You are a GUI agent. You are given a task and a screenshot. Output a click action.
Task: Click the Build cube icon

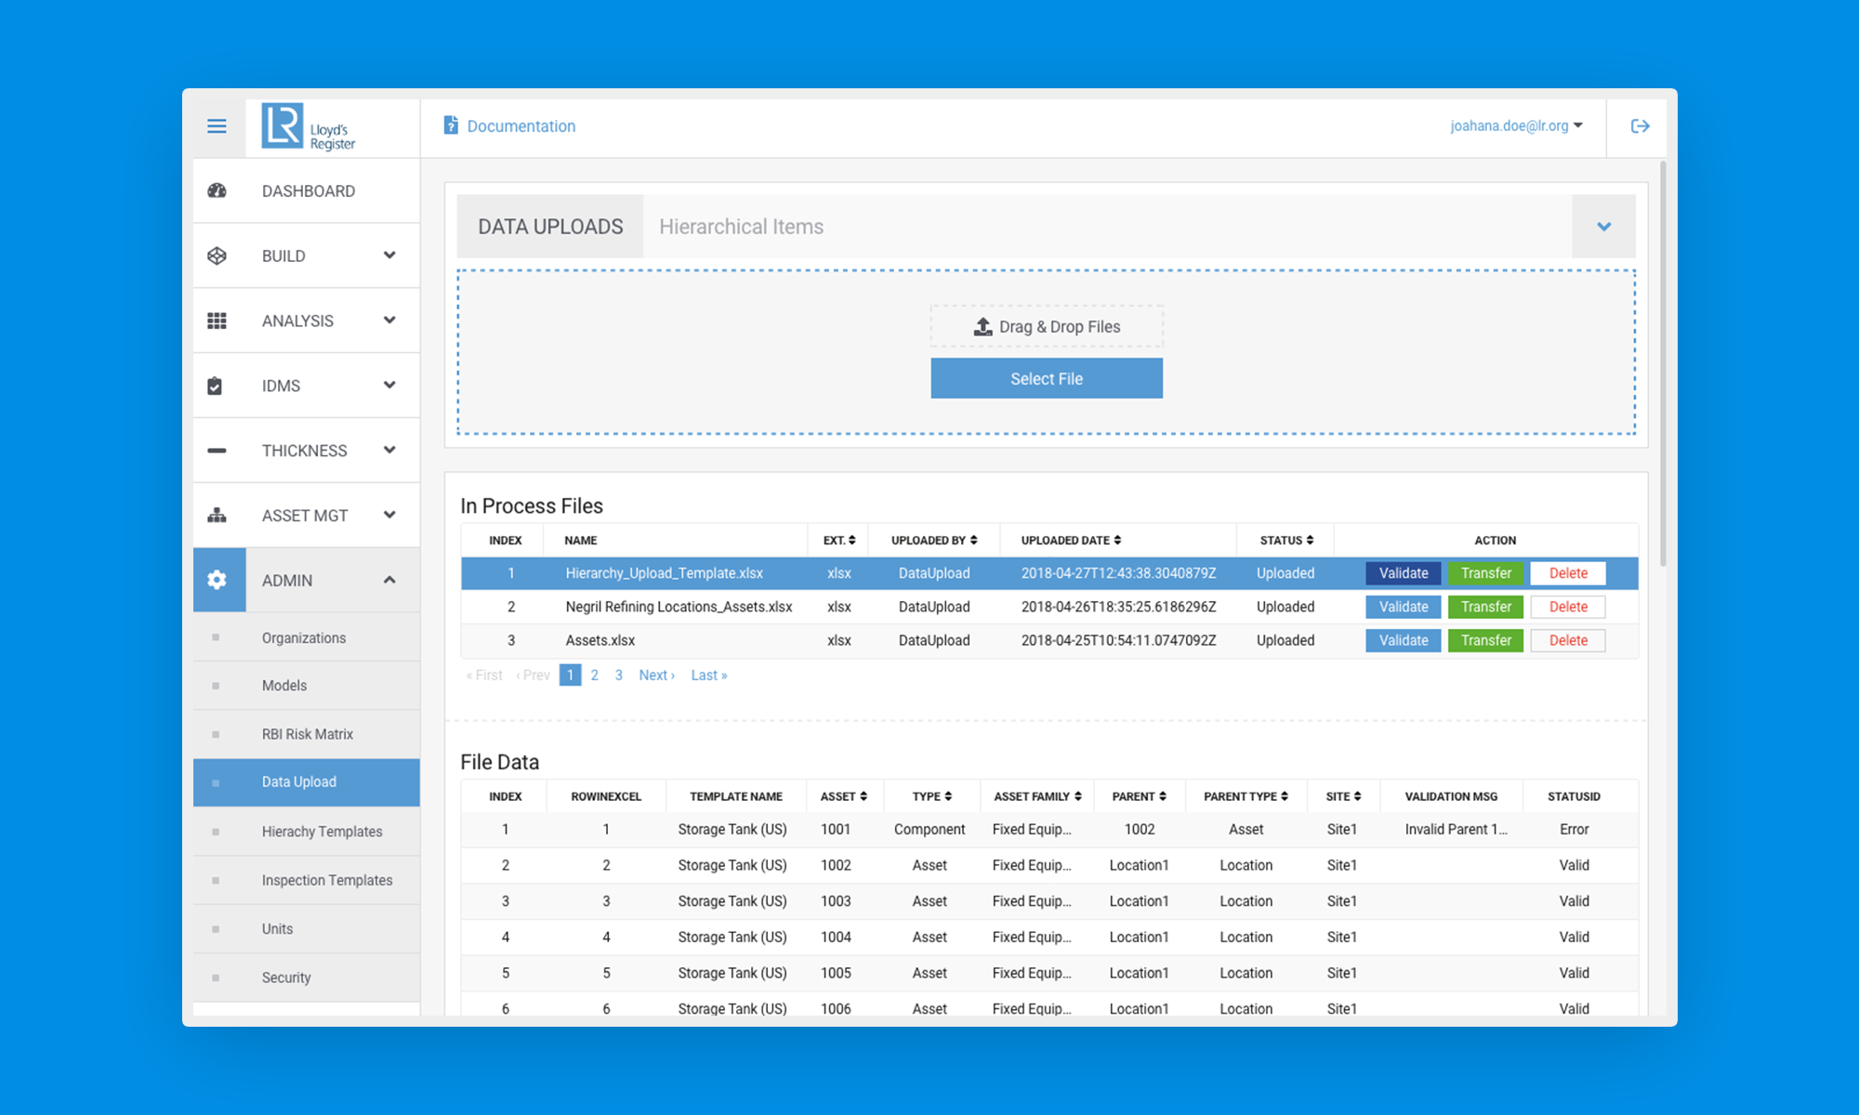pos(217,256)
